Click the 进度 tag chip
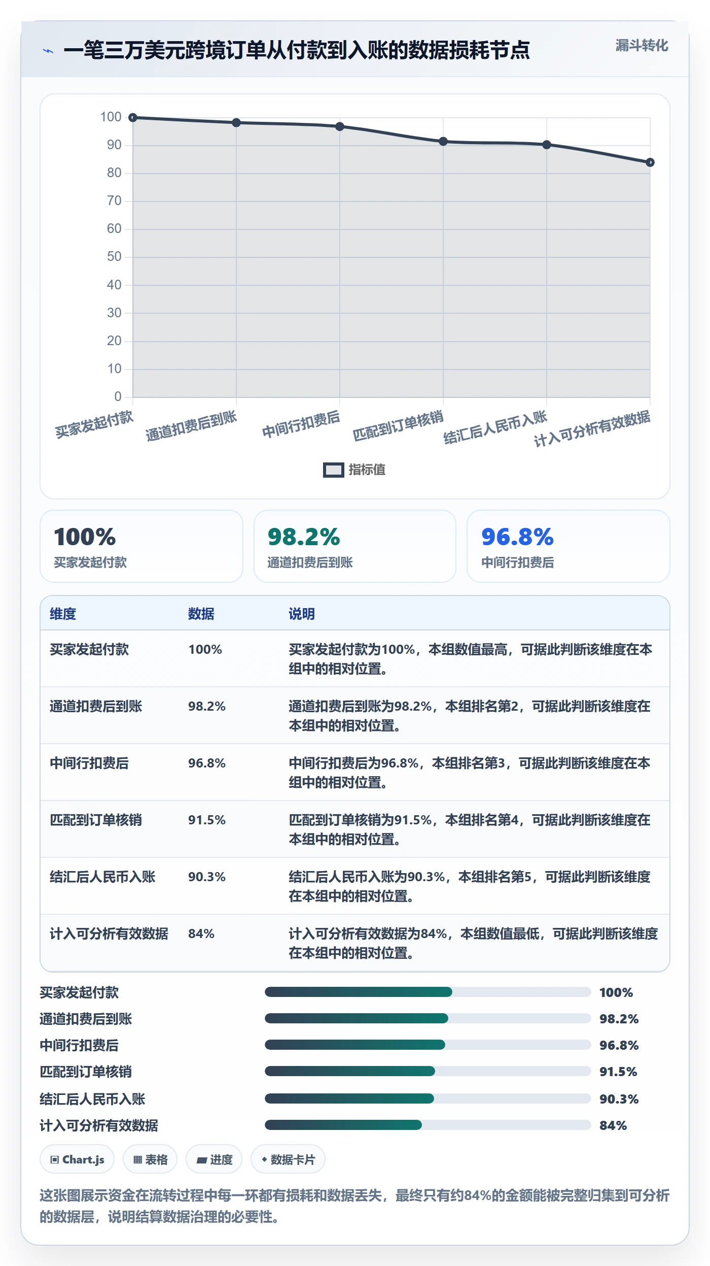Image resolution: width=710 pixels, height=1266 pixels. click(214, 1159)
